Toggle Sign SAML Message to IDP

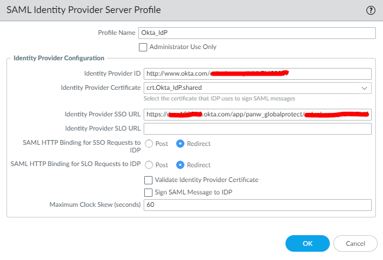148,192
